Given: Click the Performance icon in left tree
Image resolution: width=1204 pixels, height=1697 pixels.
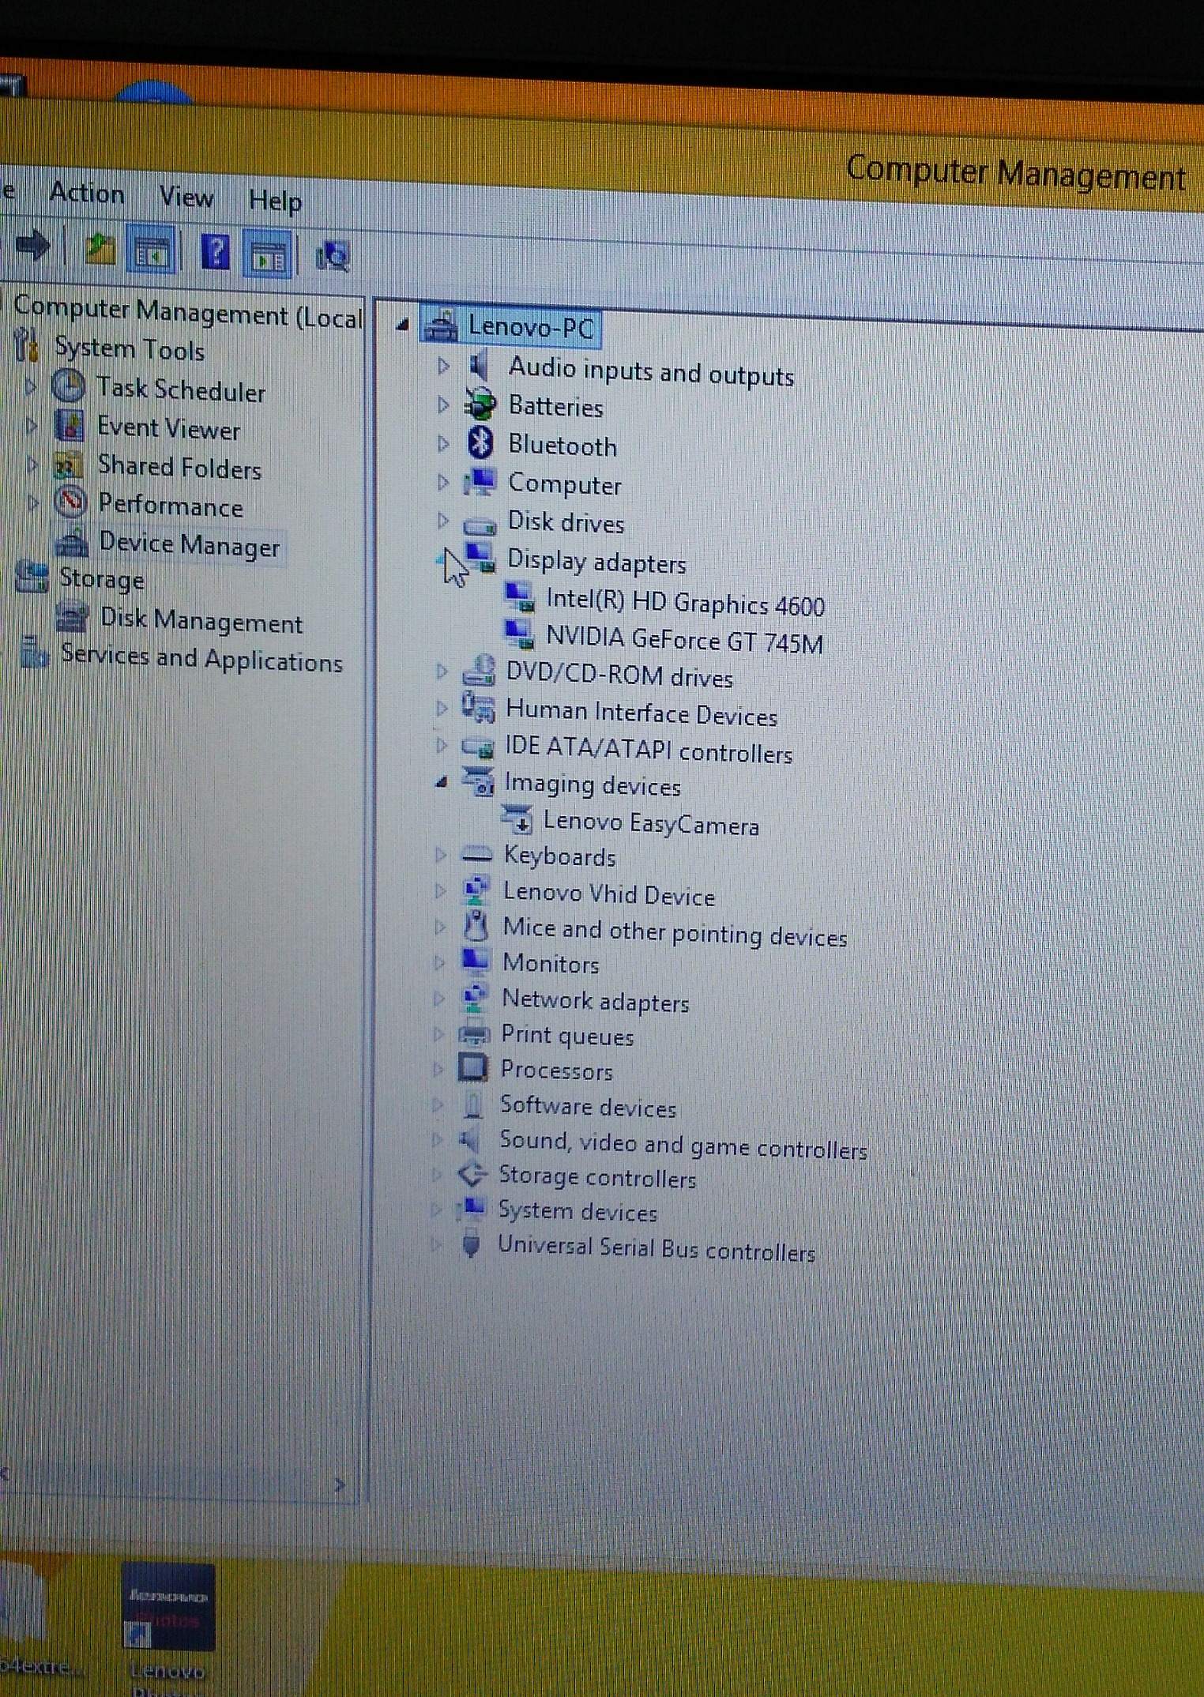Looking at the screenshot, I should point(70,501).
